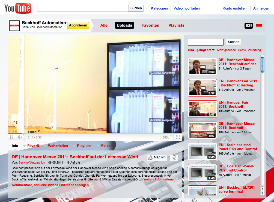This screenshot has width=274, height=202.
Task: Click the playlist scroll down arrow
Action: [x=262, y=193]
